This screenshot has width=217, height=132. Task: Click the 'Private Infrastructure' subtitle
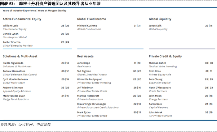pyautogui.click(x=90, y=99)
